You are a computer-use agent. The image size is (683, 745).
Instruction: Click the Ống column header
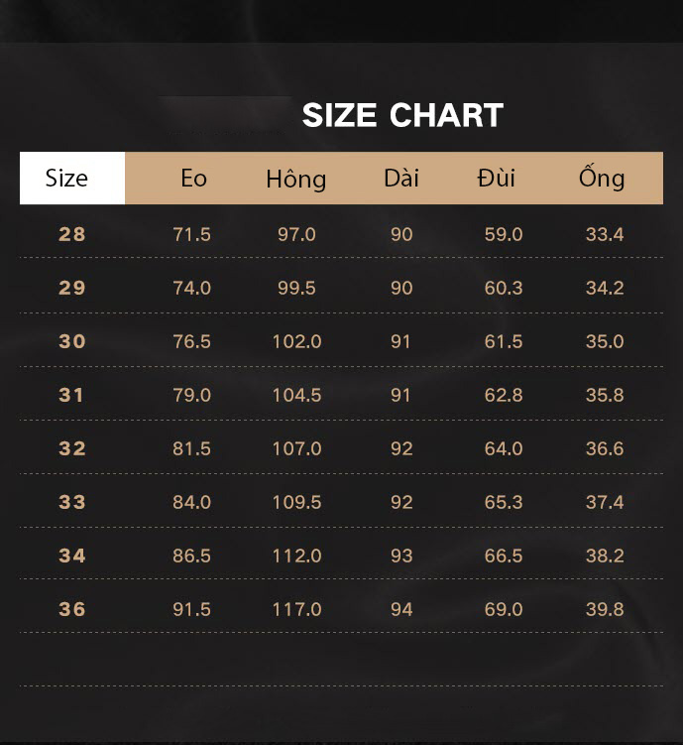[x=602, y=178]
